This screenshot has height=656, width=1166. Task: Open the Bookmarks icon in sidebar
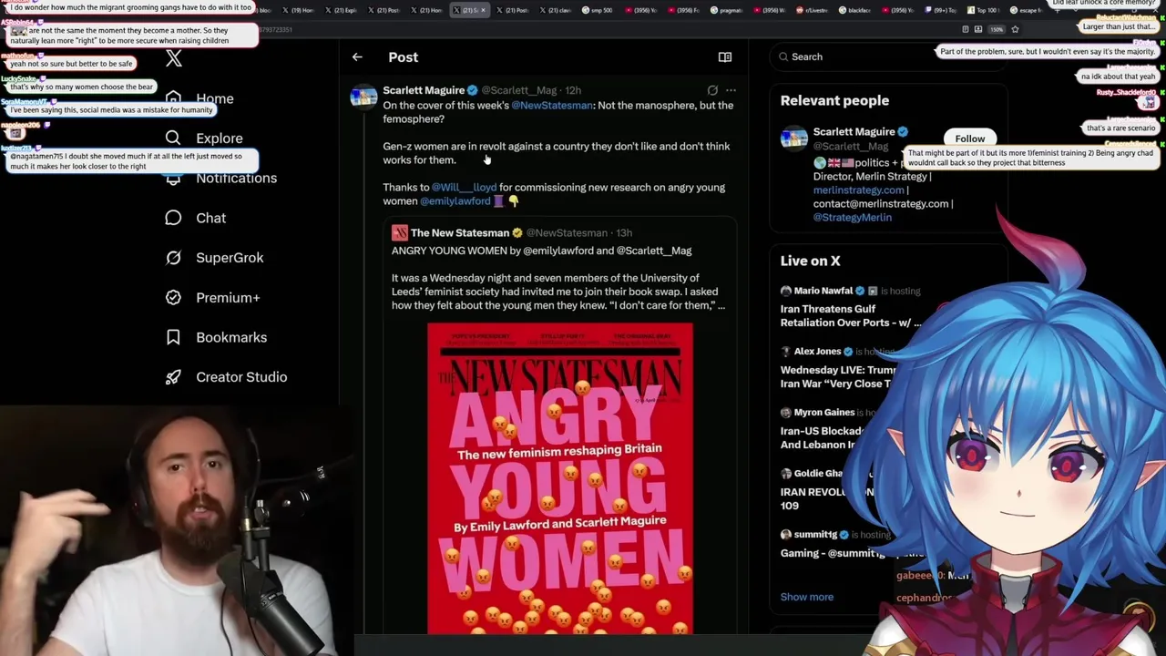tap(173, 337)
